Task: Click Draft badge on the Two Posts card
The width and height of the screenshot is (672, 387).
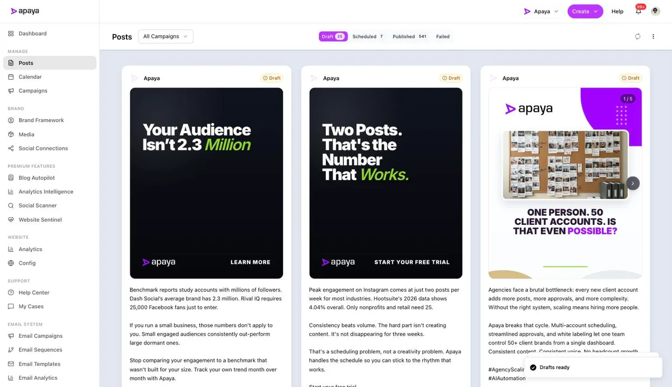Action: click(x=451, y=78)
